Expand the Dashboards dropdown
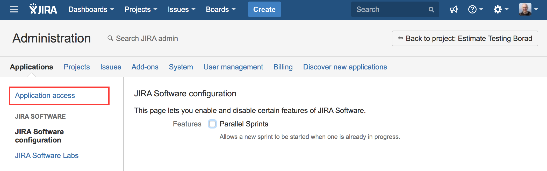 tap(91, 10)
